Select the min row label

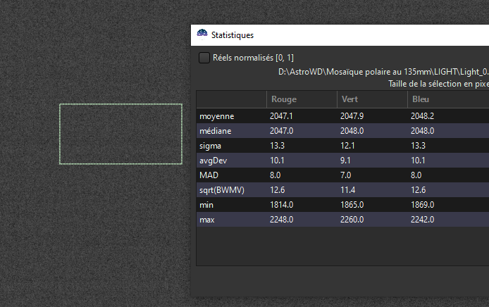[206, 205]
